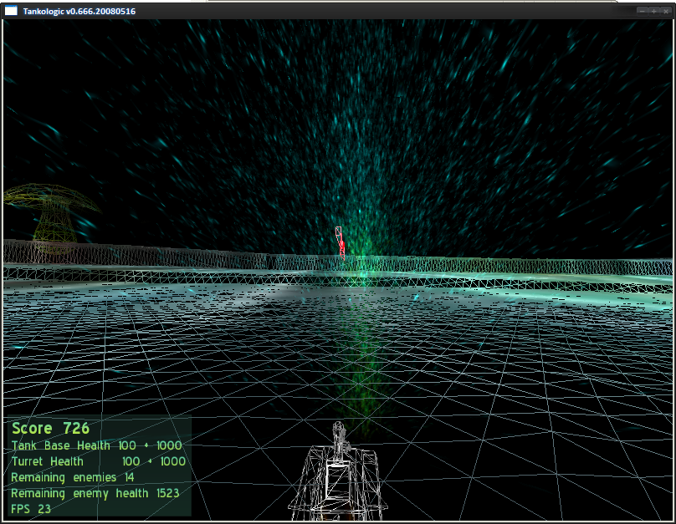Click the Score 726 readout
This screenshot has width=676, height=524.
[50, 429]
